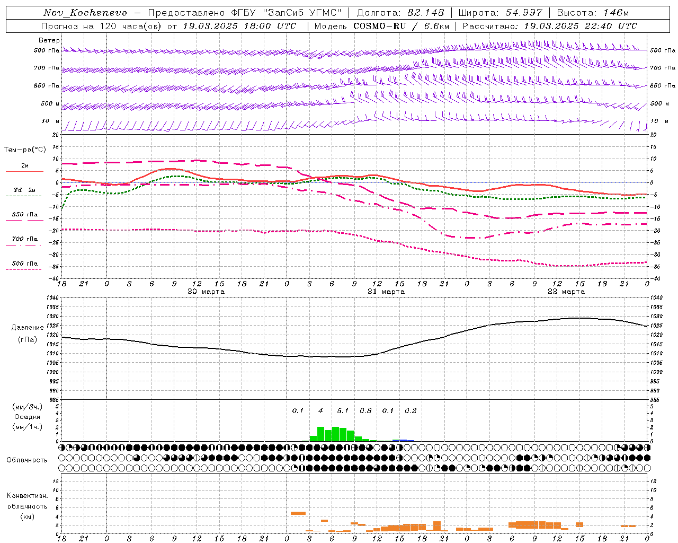Select the 'Рассчитано: 19.03.2025 22:40 UTC' text
Image resolution: width=678 pixels, height=543 pixels.
click(x=550, y=26)
